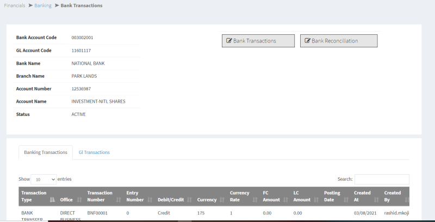Open the Gl Transactions tab
This screenshot has width=435, height=222.
(x=94, y=152)
